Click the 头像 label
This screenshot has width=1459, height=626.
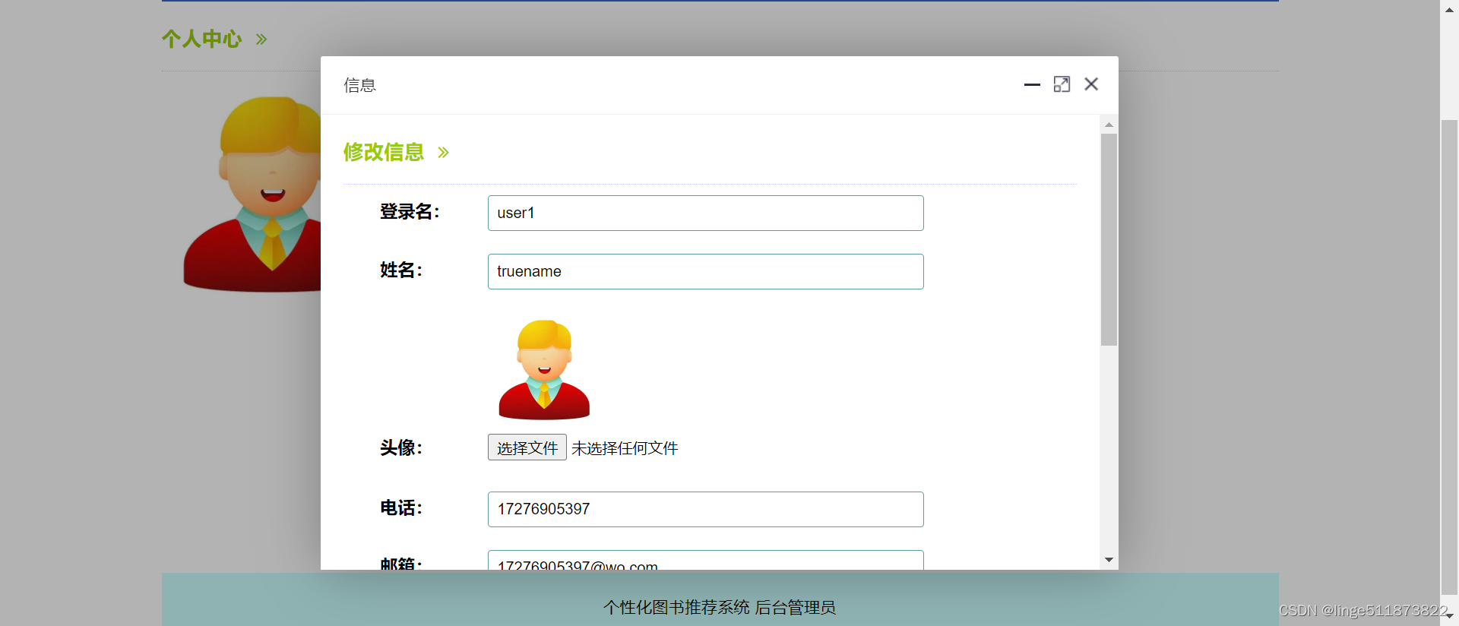401,448
